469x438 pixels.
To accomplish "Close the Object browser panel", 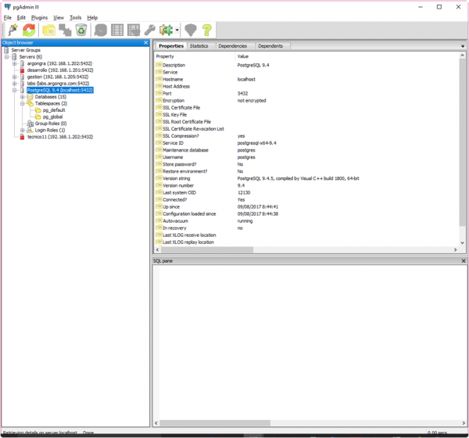I will click(x=145, y=43).
